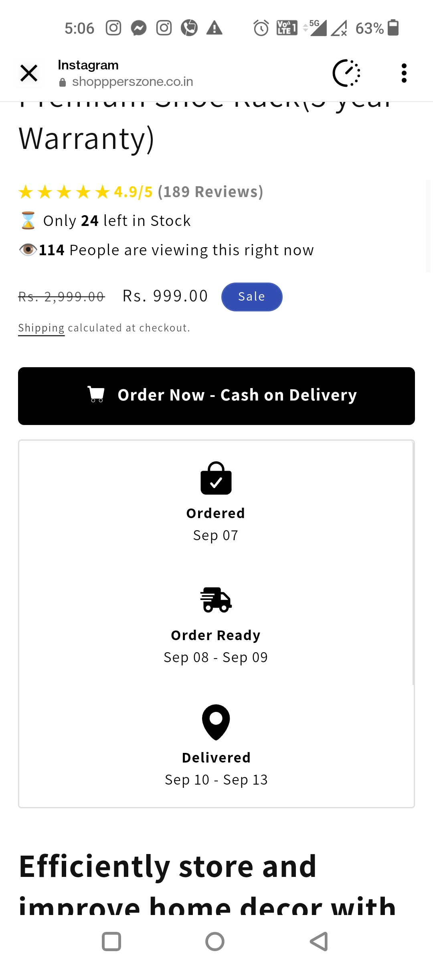Tap the page loading speed indicator icon
This screenshot has height=968, width=433.
coord(346,73)
